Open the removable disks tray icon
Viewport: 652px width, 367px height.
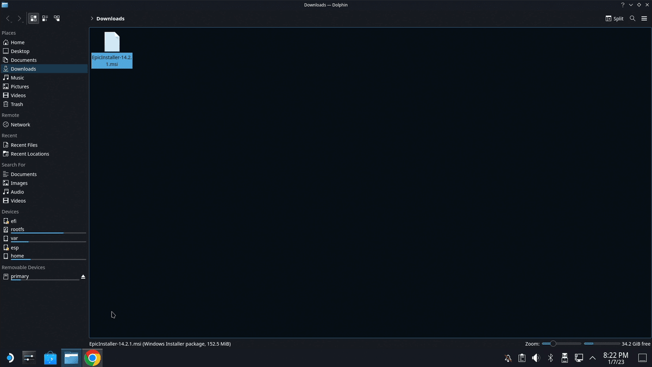tap(565, 358)
